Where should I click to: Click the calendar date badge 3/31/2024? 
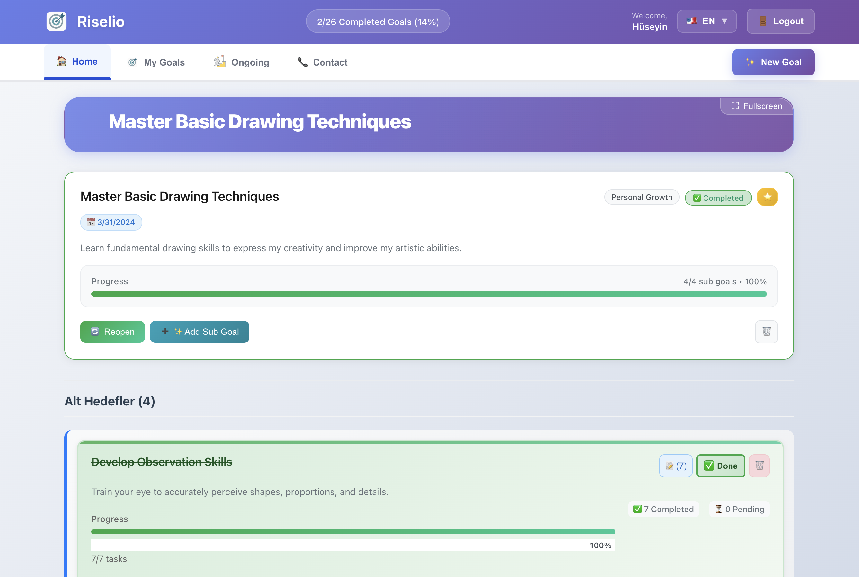point(111,222)
